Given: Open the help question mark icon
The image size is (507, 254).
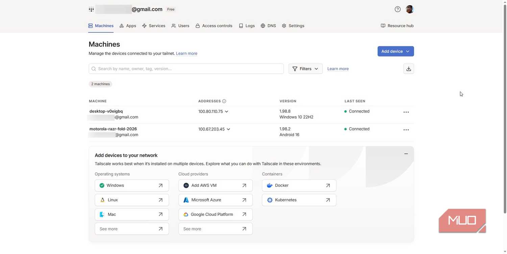Looking at the screenshot, I should [397, 9].
